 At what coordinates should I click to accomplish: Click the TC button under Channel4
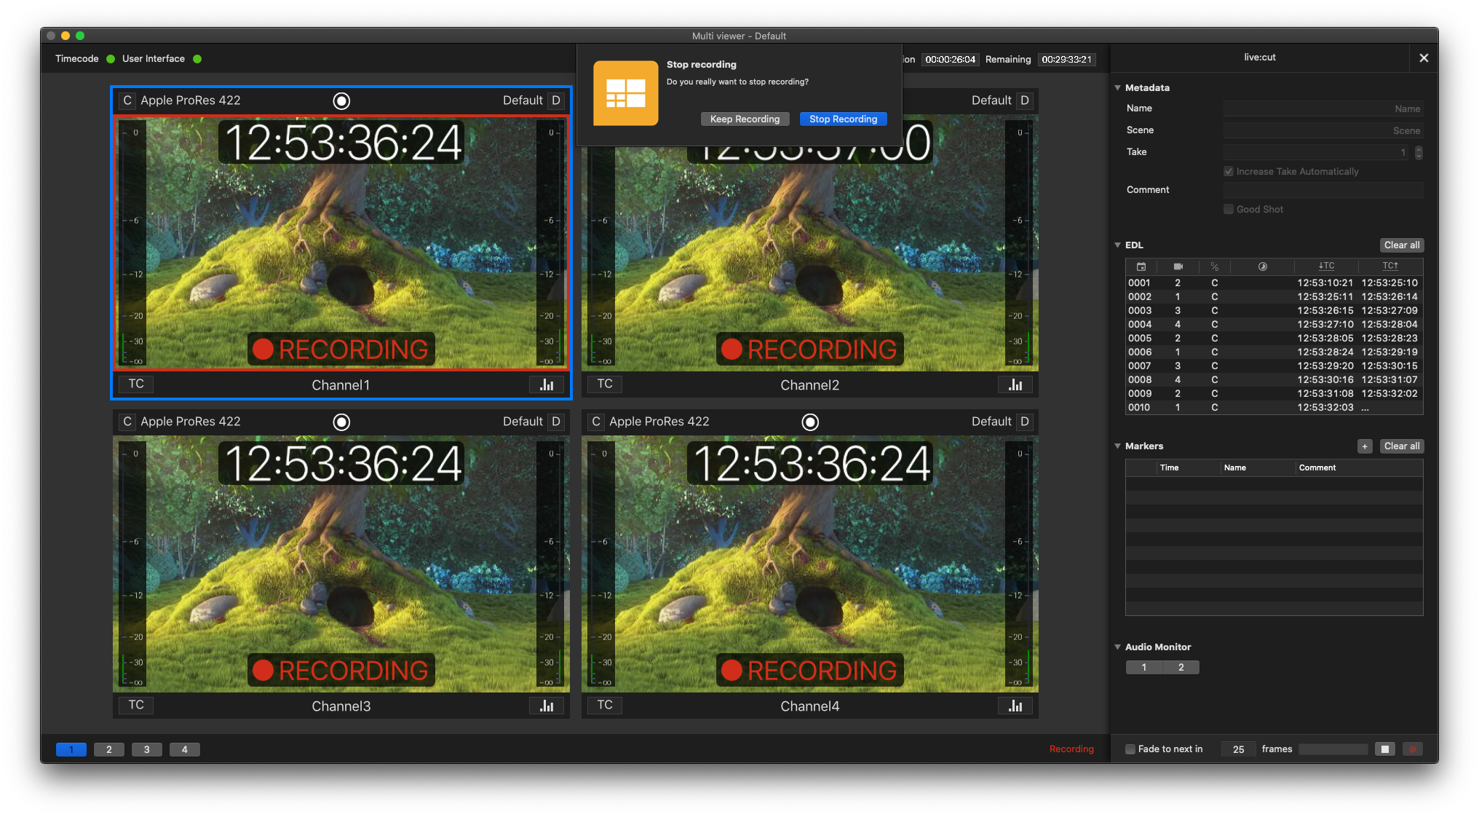pos(605,706)
